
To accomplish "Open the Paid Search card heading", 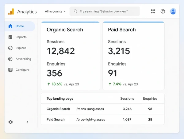I will (x=122, y=30).
